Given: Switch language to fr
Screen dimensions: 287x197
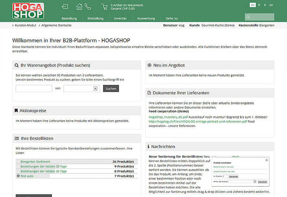Looking at the screenshot, I should tap(259, 5).
